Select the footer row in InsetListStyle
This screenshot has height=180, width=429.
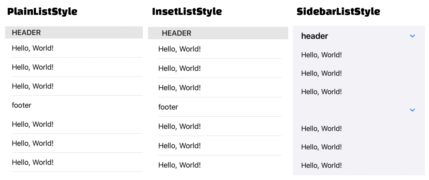tap(168, 107)
